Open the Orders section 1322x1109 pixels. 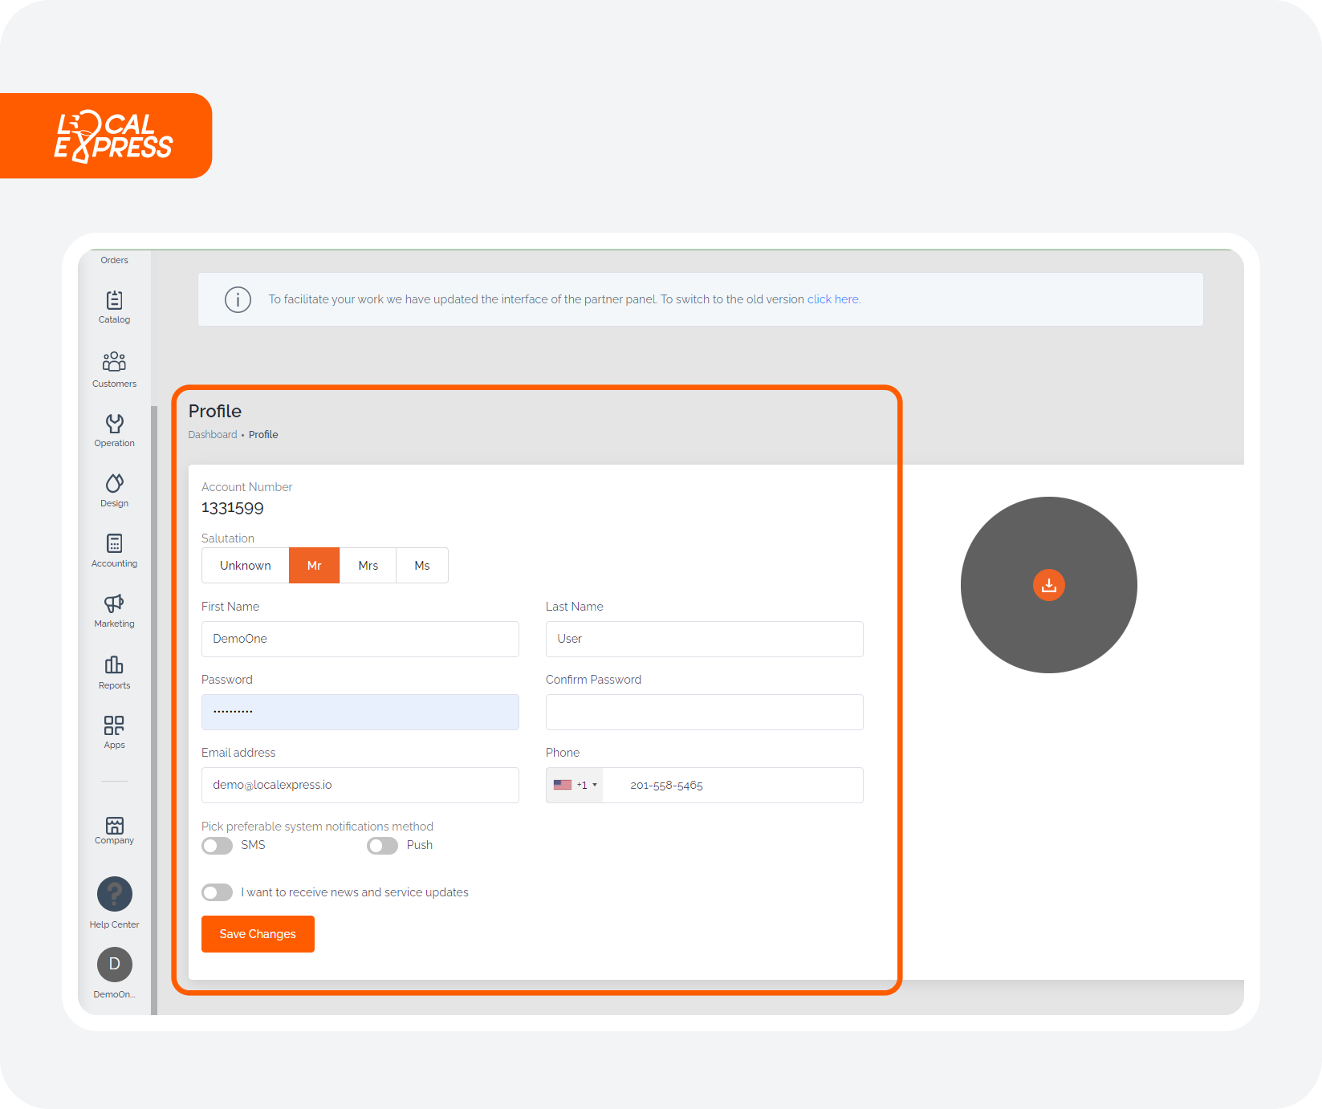pyautogui.click(x=114, y=259)
